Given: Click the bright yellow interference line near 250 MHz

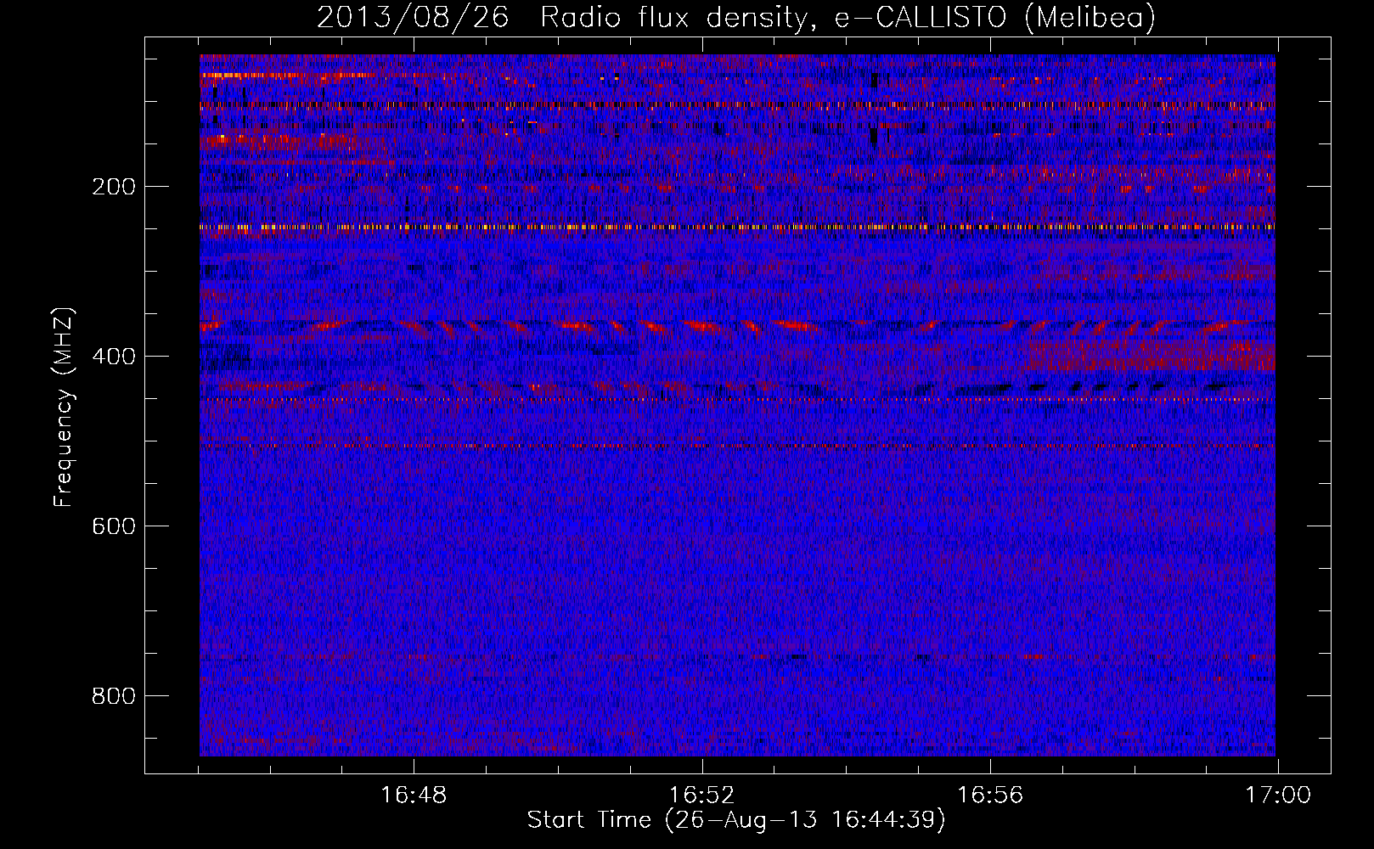Looking at the screenshot, I should 737,228.
